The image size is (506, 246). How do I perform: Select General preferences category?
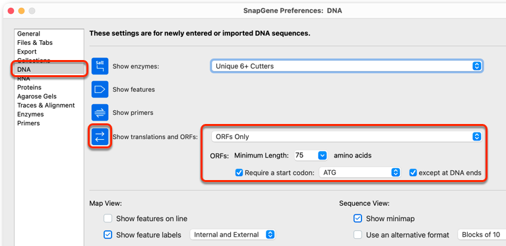[49, 34]
